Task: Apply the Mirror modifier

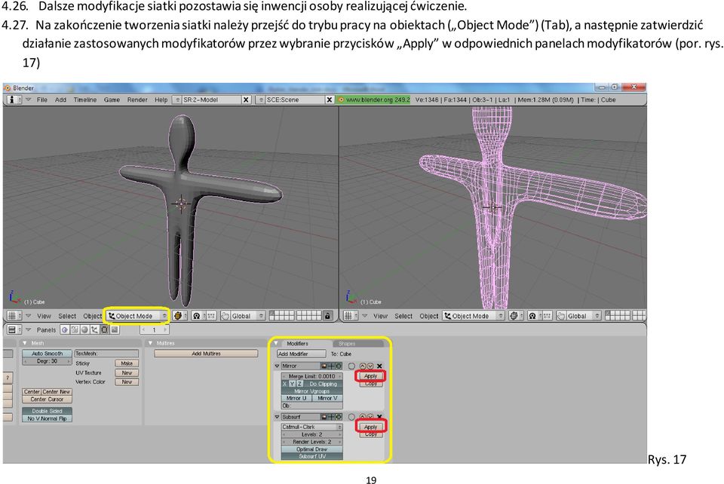Action: [371, 376]
